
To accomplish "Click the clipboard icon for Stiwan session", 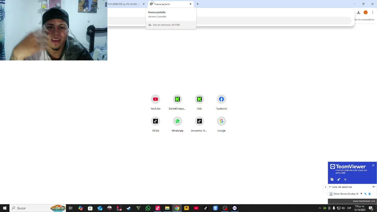I will 370,194.
